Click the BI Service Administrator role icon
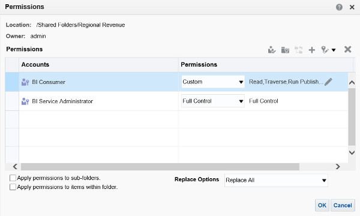 [x=25, y=101]
